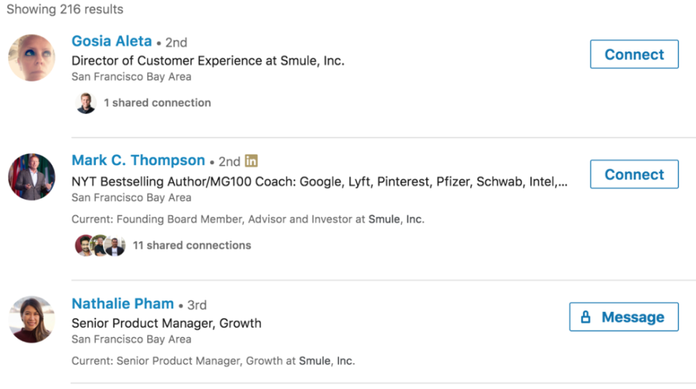Open Mark C. Thompson's profile photo
Screen dimensions: 696x389
click(32, 177)
